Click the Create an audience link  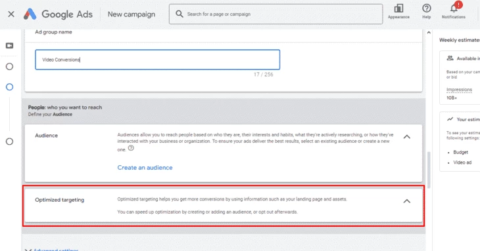(x=145, y=167)
